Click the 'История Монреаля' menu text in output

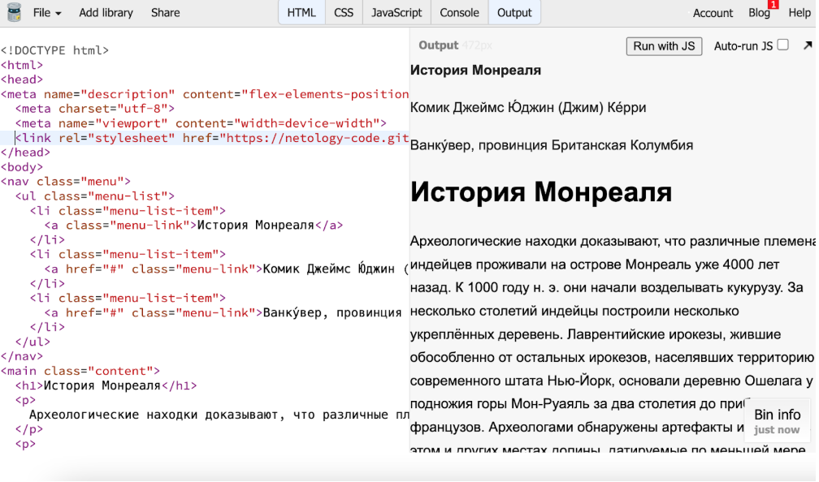475,70
